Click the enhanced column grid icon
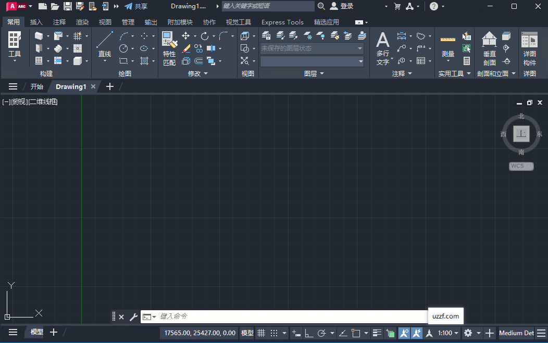The height and width of the screenshot is (343, 548). 77,36
